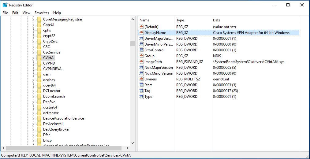The width and height of the screenshot is (310, 159).
Task: Click the folder icon for cphs key
Action: coord(39,30)
